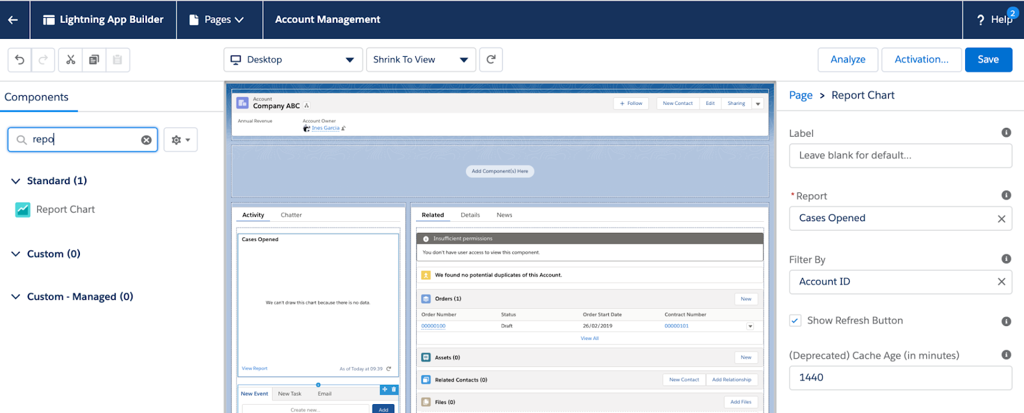Screen dimensions: 1024x413
Task: Collapse the Custom - Managed (0) section
Action: [x=16, y=297]
